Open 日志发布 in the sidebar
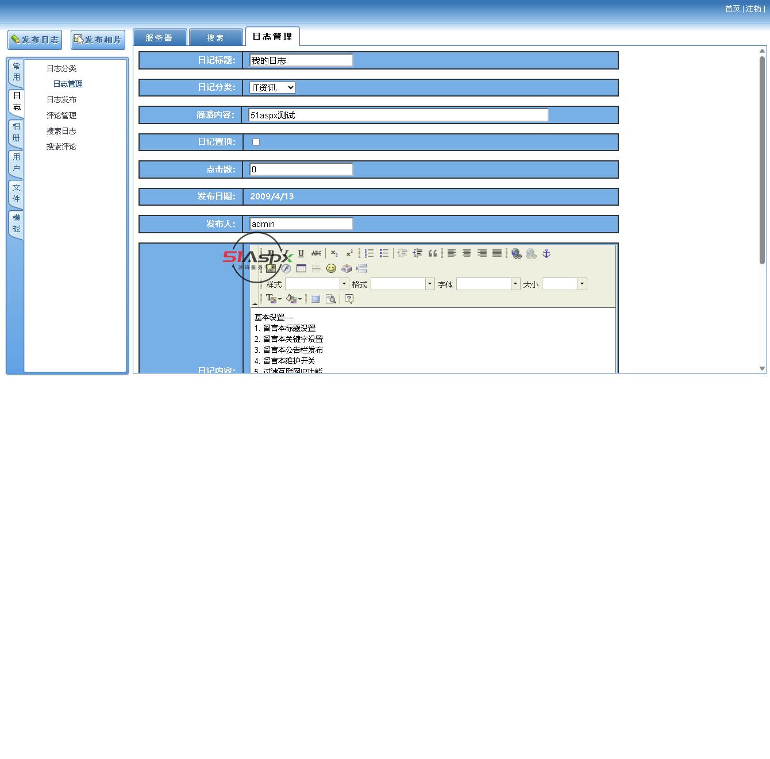Screen dimensions: 770x759 pos(61,99)
